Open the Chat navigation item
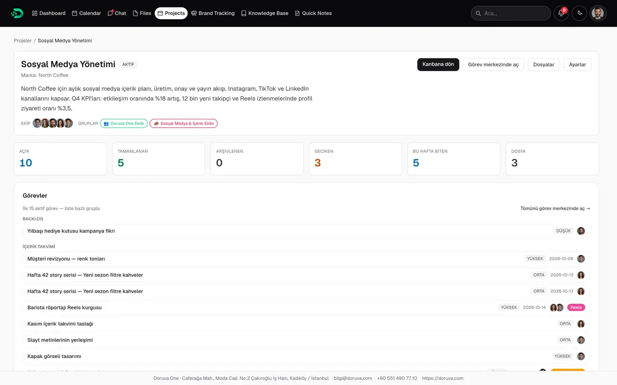This screenshot has height=385, width=617. point(117,13)
